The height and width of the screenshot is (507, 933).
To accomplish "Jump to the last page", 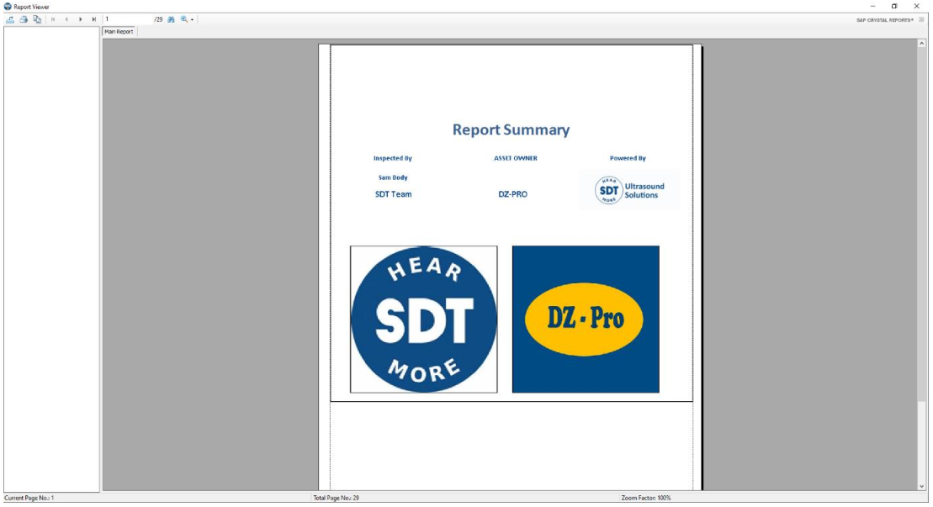I will coord(94,19).
